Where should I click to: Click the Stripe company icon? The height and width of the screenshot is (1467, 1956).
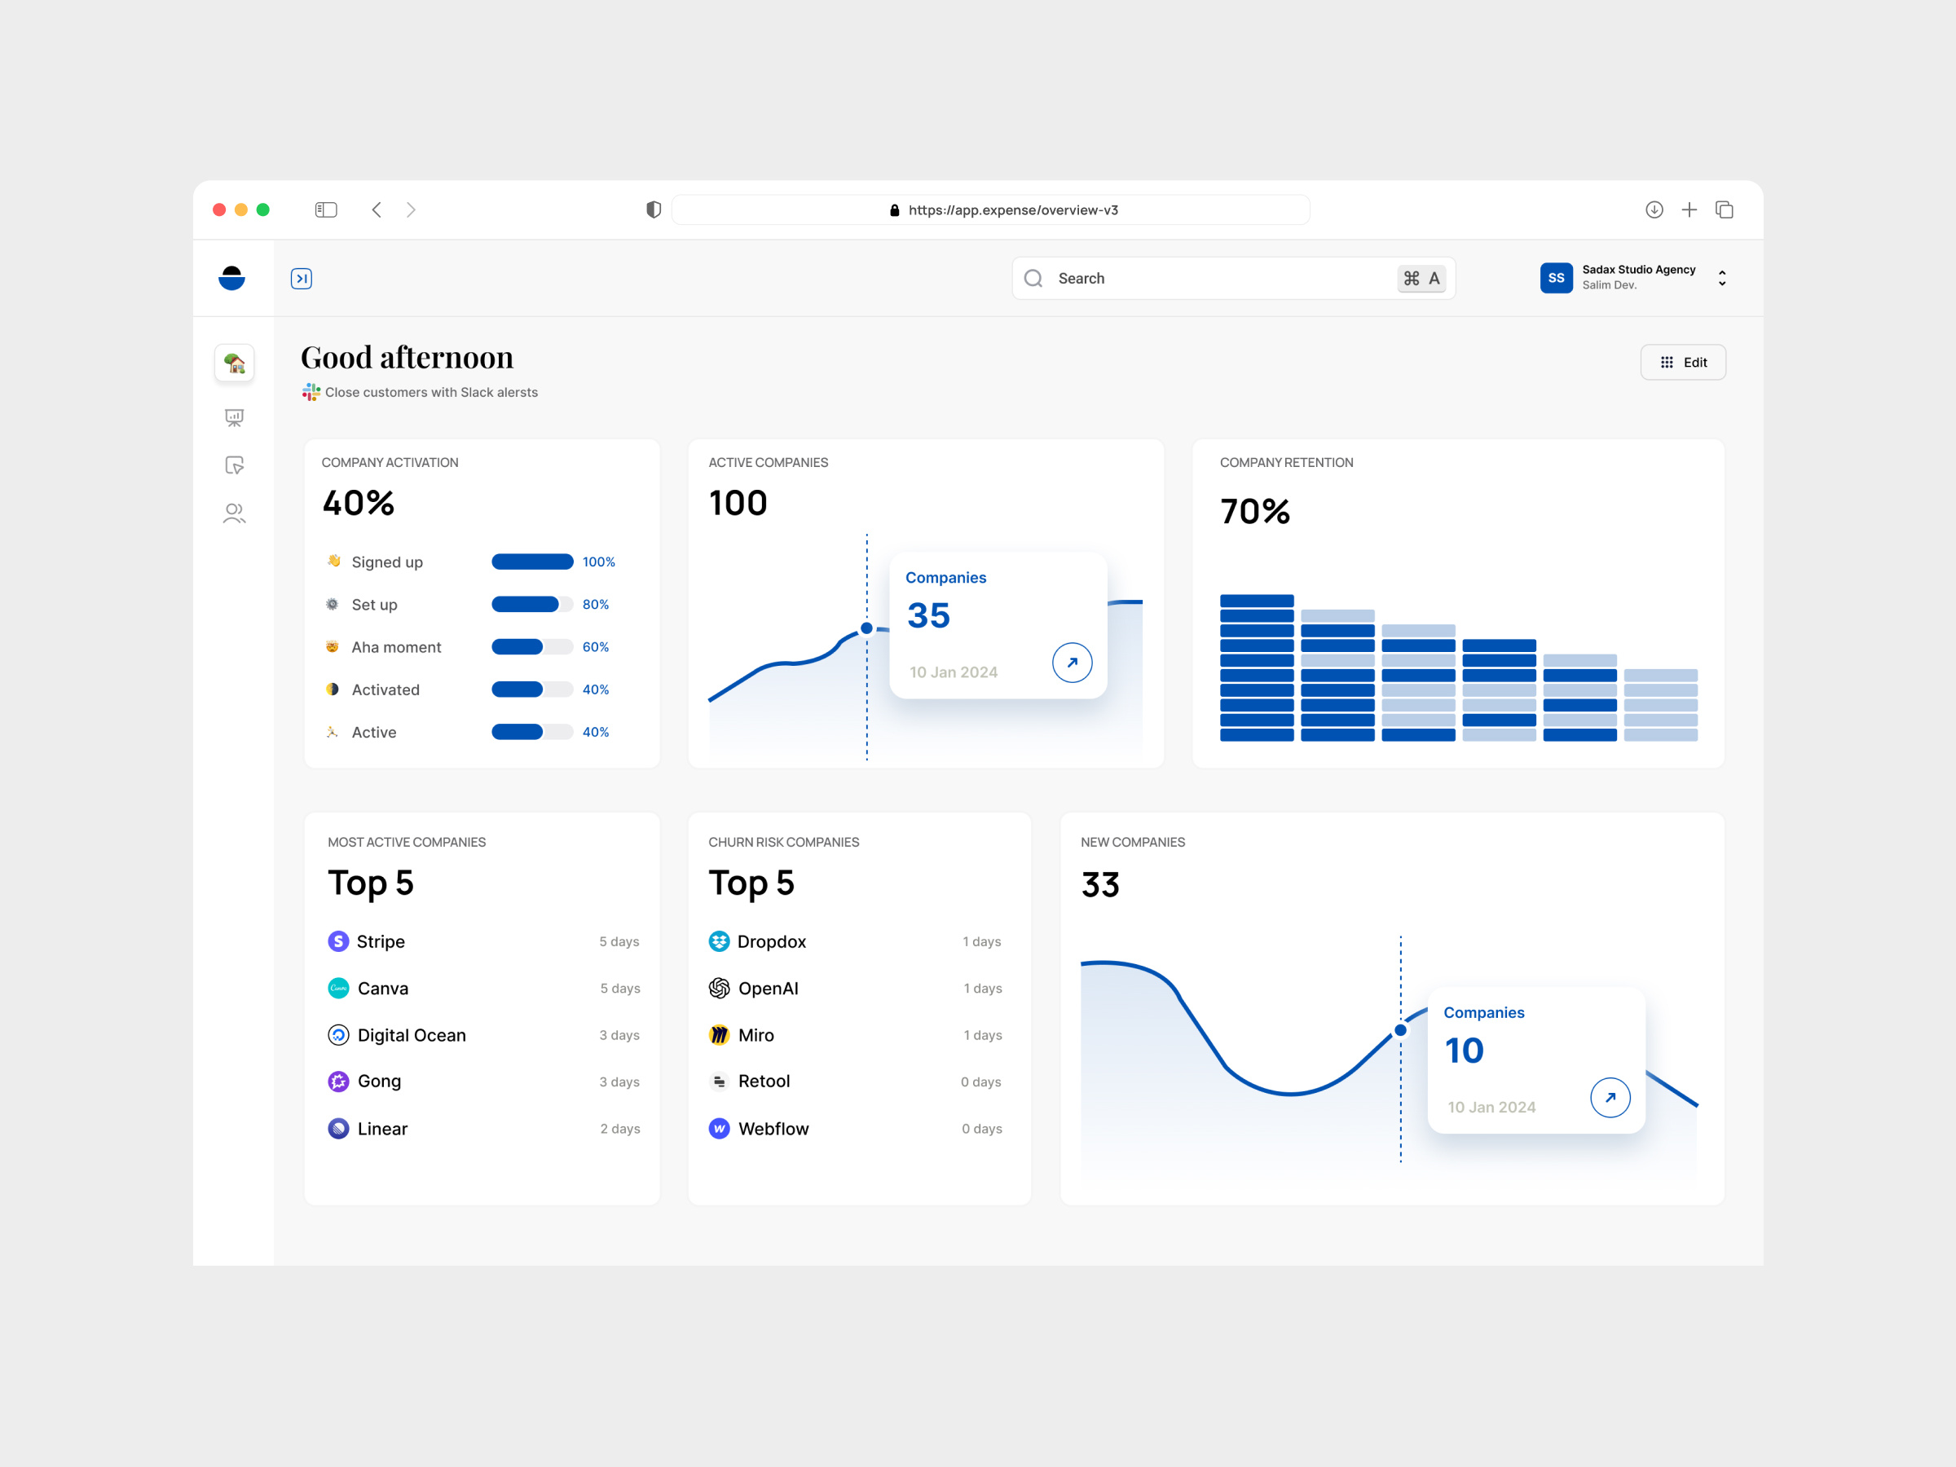coord(339,941)
